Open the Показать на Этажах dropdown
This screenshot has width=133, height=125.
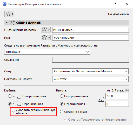click(x=90, y=79)
